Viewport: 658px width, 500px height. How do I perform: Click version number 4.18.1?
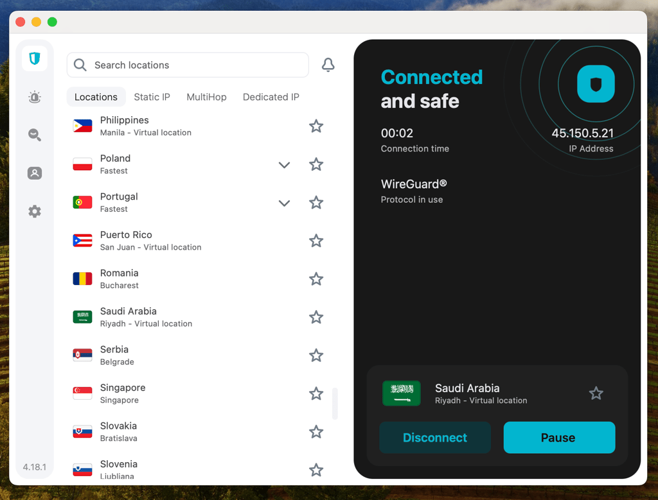[x=35, y=467]
